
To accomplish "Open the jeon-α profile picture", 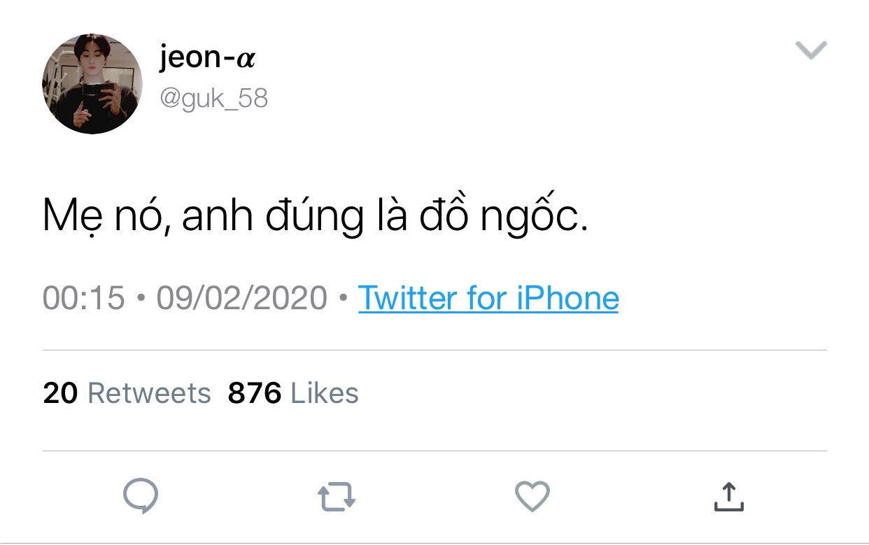I will pos(92,84).
